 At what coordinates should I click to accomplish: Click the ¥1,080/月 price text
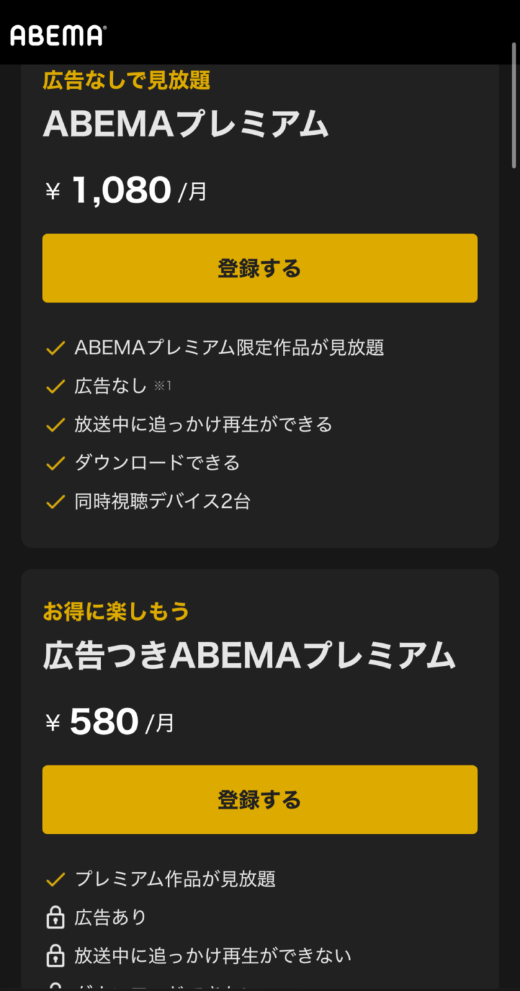tap(126, 190)
